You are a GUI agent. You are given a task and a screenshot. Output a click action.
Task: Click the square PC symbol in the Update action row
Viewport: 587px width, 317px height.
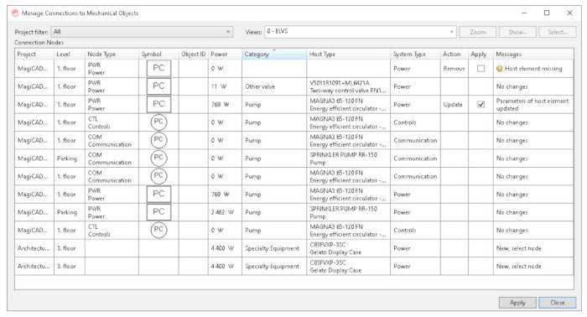click(x=158, y=105)
